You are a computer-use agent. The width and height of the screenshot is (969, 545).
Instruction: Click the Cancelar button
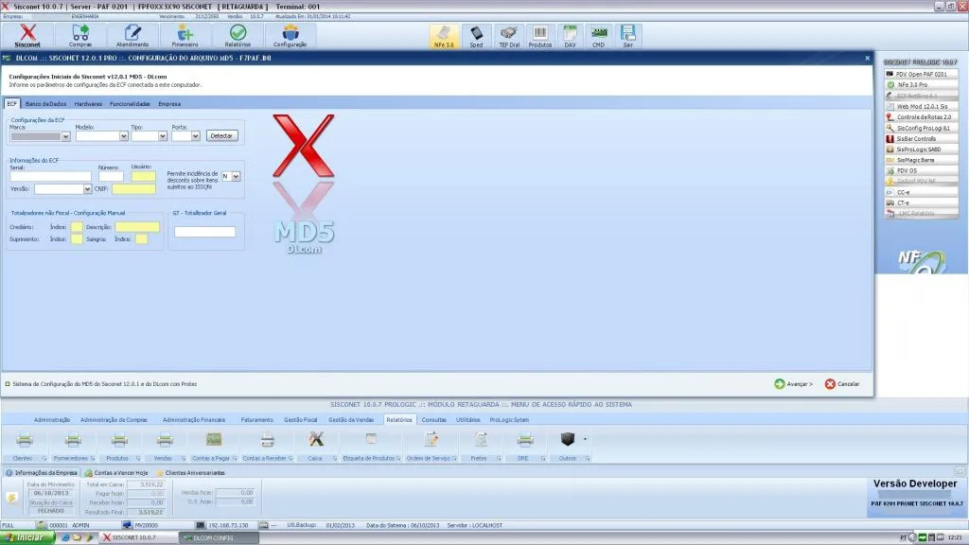[x=842, y=384]
